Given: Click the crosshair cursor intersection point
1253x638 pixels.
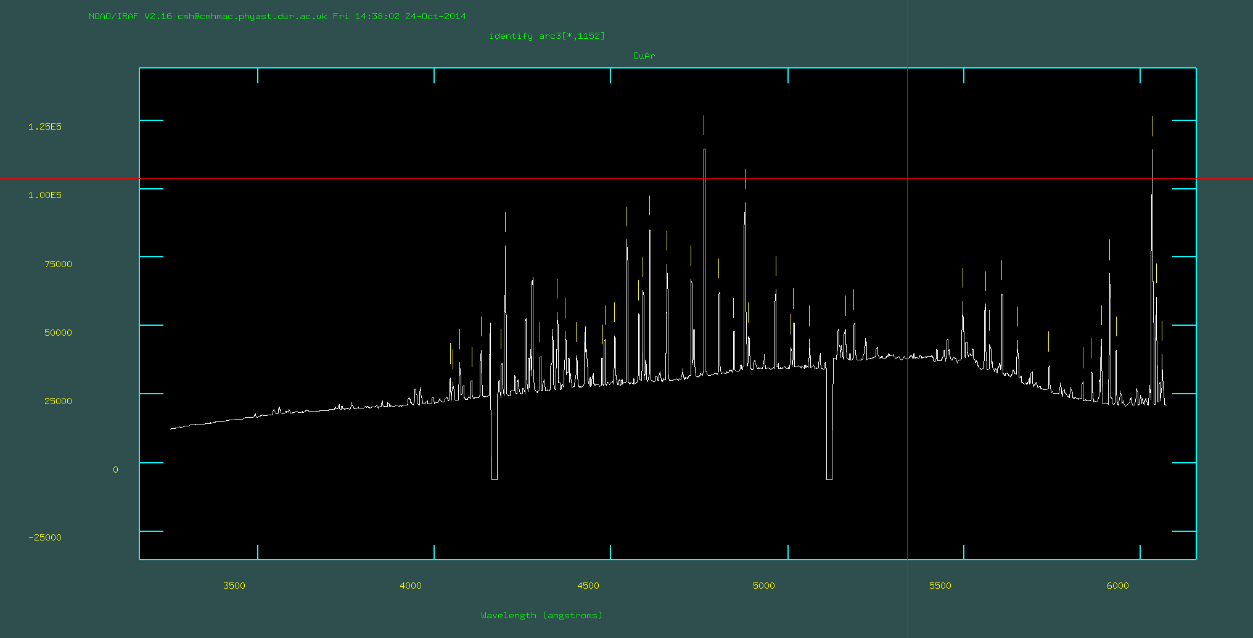Looking at the screenshot, I should (x=907, y=179).
